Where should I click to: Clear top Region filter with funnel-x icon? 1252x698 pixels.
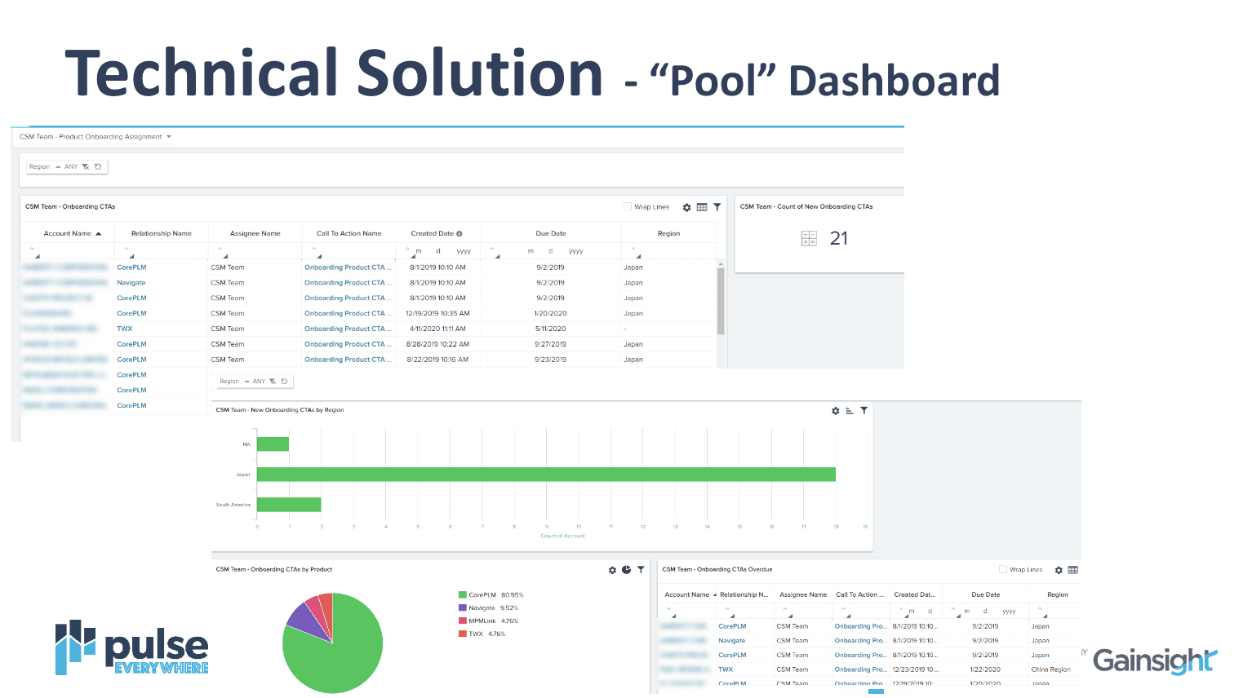[86, 166]
